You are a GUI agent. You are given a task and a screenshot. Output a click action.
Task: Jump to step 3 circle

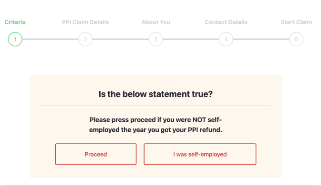click(x=156, y=39)
